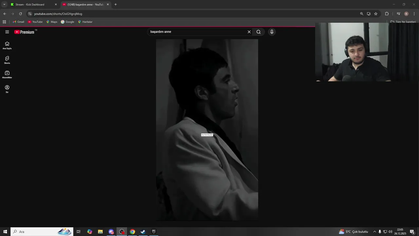Go back with browser back arrow
Viewport: 419px width, 236px height.
[x=5, y=14]
